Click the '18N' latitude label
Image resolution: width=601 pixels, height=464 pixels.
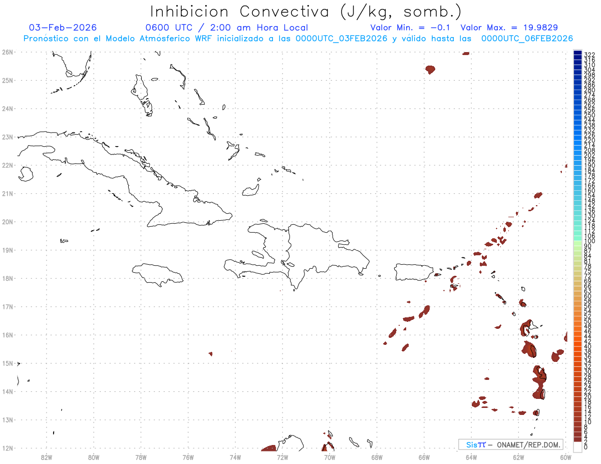pyautogui.click(x=8, y=278)
